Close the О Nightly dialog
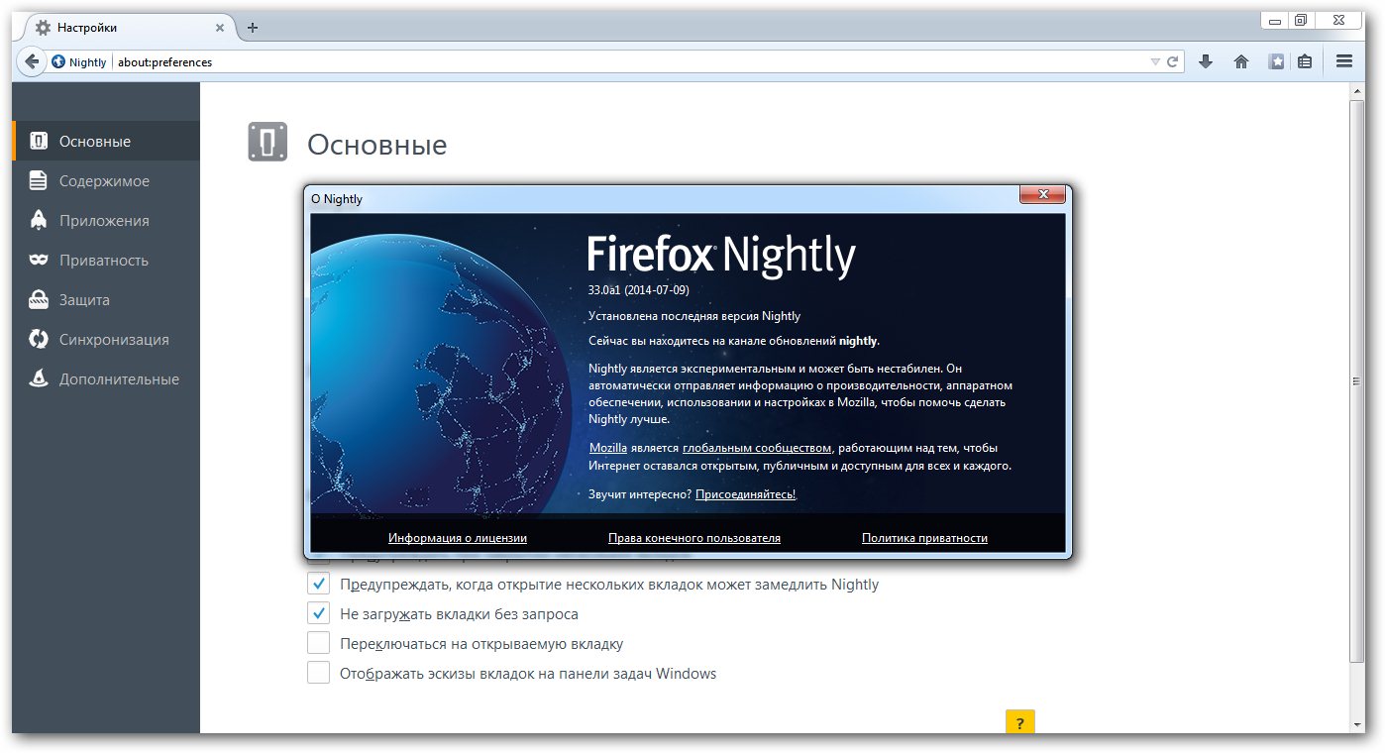 tap(1042, 195)
